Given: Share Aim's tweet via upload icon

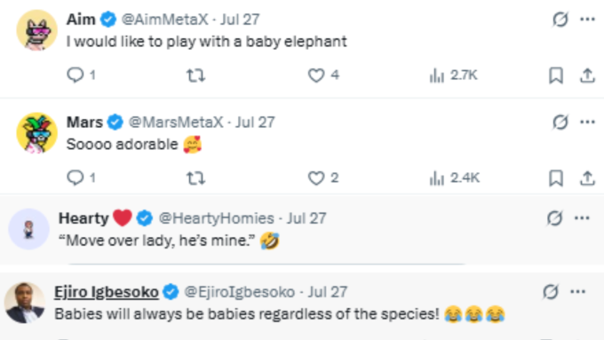Looking at the screenshot, I should (x=587, y=75).
